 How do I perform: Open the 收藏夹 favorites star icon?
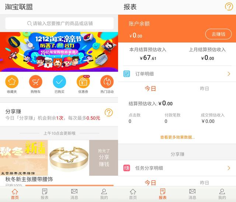12,82
